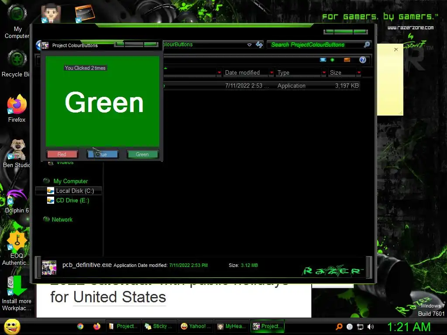The width and height of the screenshot is (447, 335).
Task: Open Name column filter dropdown arrow
Action: [219, 73]
